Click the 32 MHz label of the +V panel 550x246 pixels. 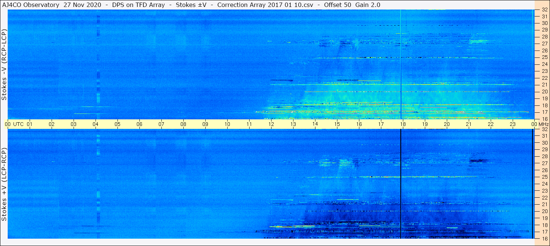tap(544, 129)
